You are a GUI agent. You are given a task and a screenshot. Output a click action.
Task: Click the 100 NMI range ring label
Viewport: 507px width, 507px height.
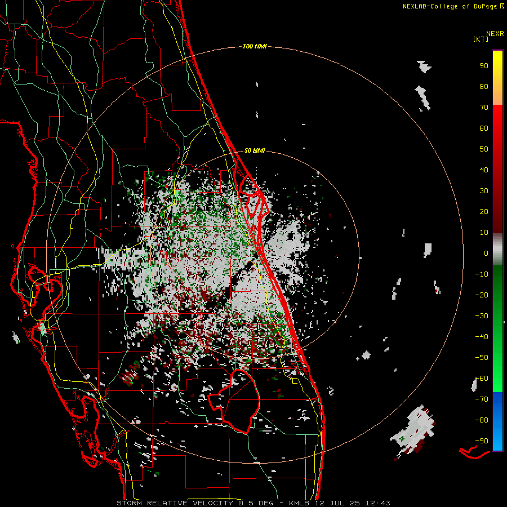(255, 47)
